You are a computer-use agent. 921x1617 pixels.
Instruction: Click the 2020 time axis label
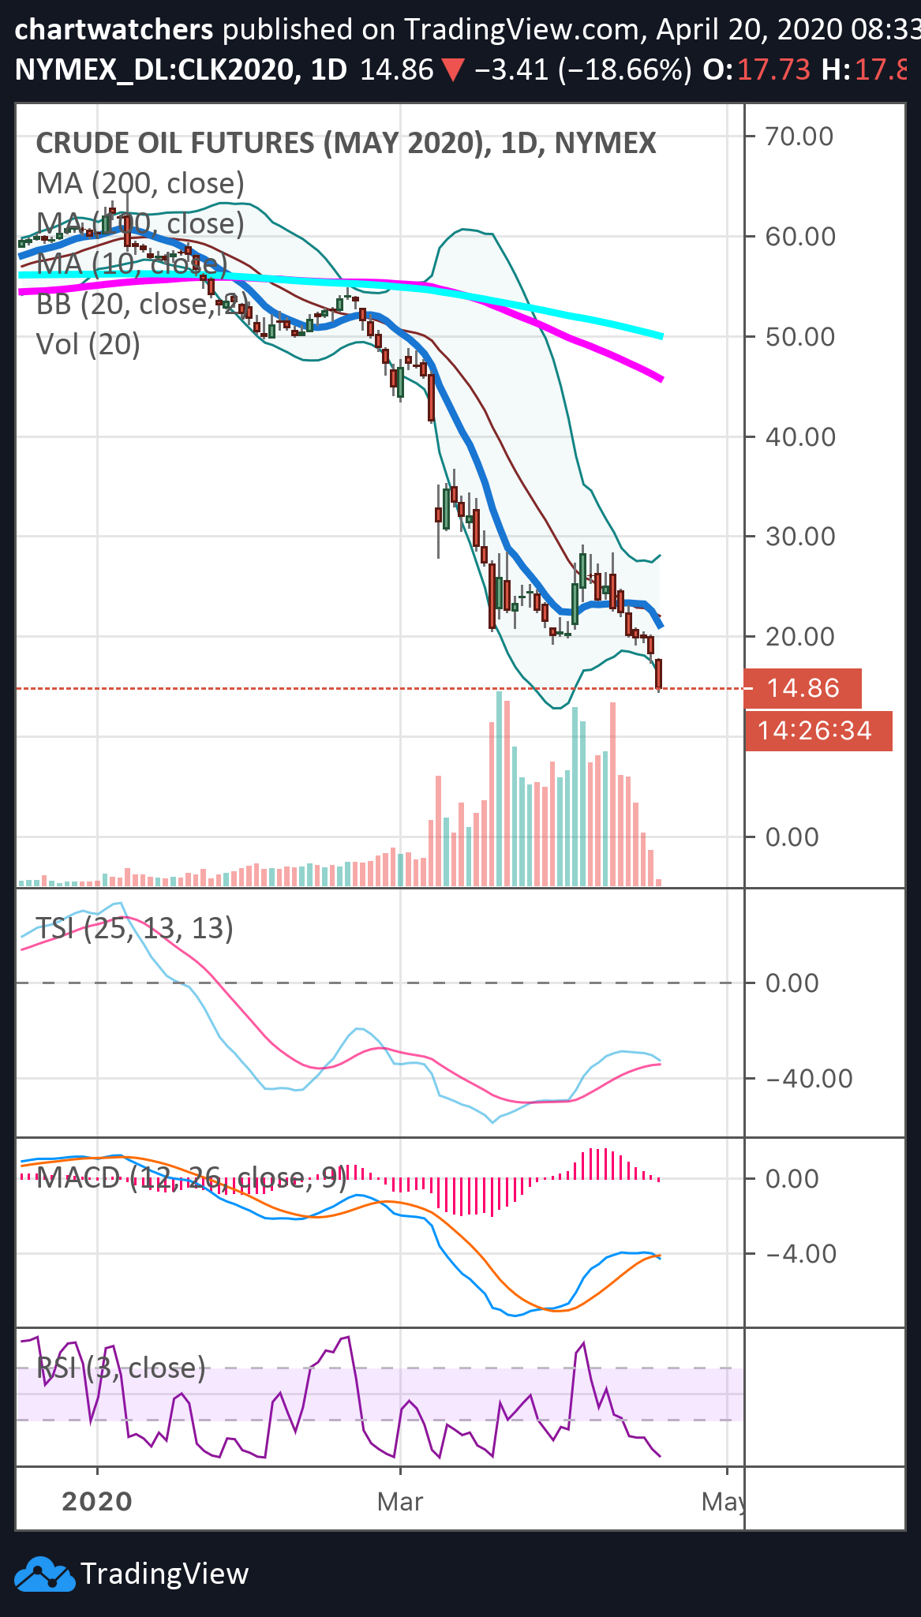pos(97,1501)
